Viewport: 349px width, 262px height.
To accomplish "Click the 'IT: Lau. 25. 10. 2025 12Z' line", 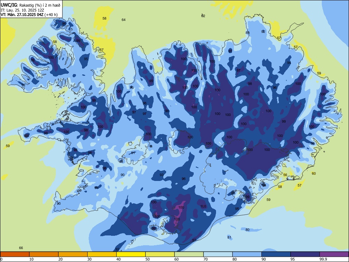I will click(x=22, y=10).
